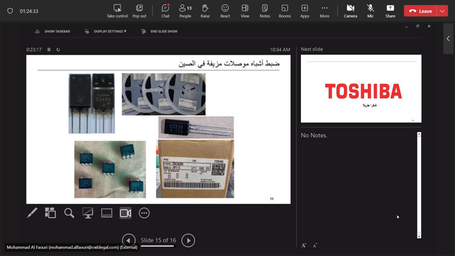Expand the Leave options dropdown arrow
This screenshot has height=256, width=455.
click(x=442, y=11)
